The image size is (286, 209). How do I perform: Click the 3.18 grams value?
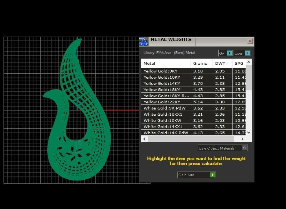point(198,71)
